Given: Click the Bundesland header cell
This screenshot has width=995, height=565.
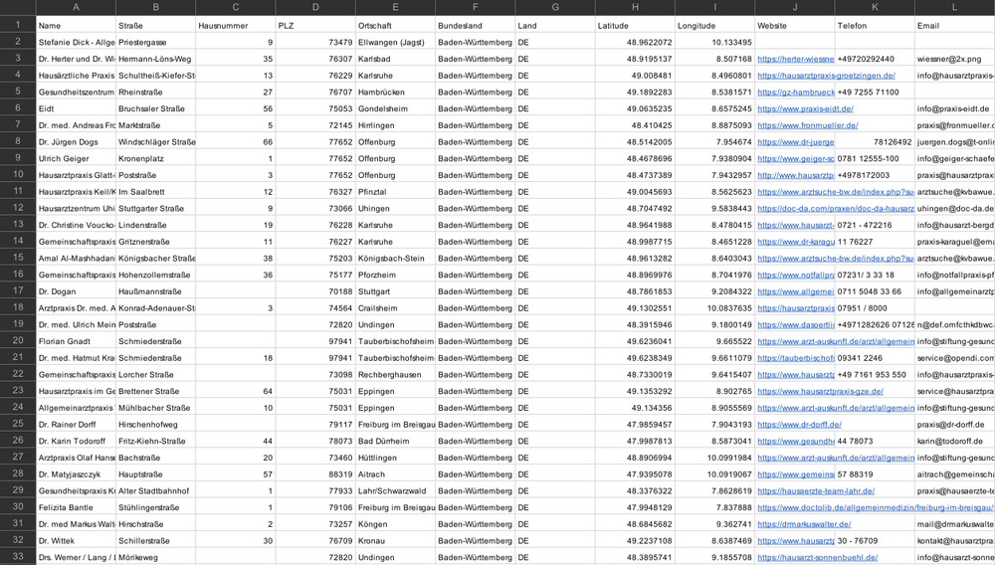Looking at the screenshot, I should tap(476, 25).
